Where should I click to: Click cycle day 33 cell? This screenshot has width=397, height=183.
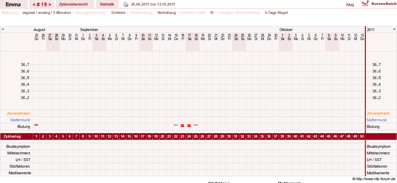tap(249, 136)
